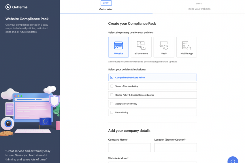Uncheck Comprehensive Privacy Policy checkbox

112,77
